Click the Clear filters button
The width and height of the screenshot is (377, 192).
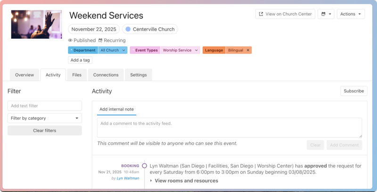coord(45,130)
